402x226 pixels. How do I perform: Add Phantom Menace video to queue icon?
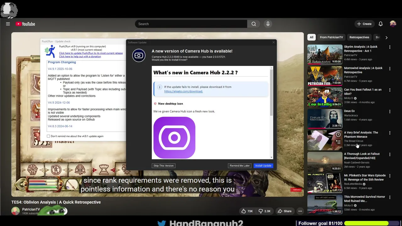(x=338, y=142)
